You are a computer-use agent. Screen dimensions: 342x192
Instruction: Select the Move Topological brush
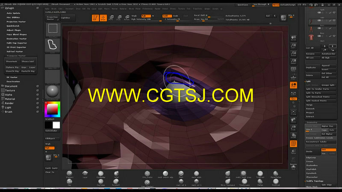(x=228, y=182)
